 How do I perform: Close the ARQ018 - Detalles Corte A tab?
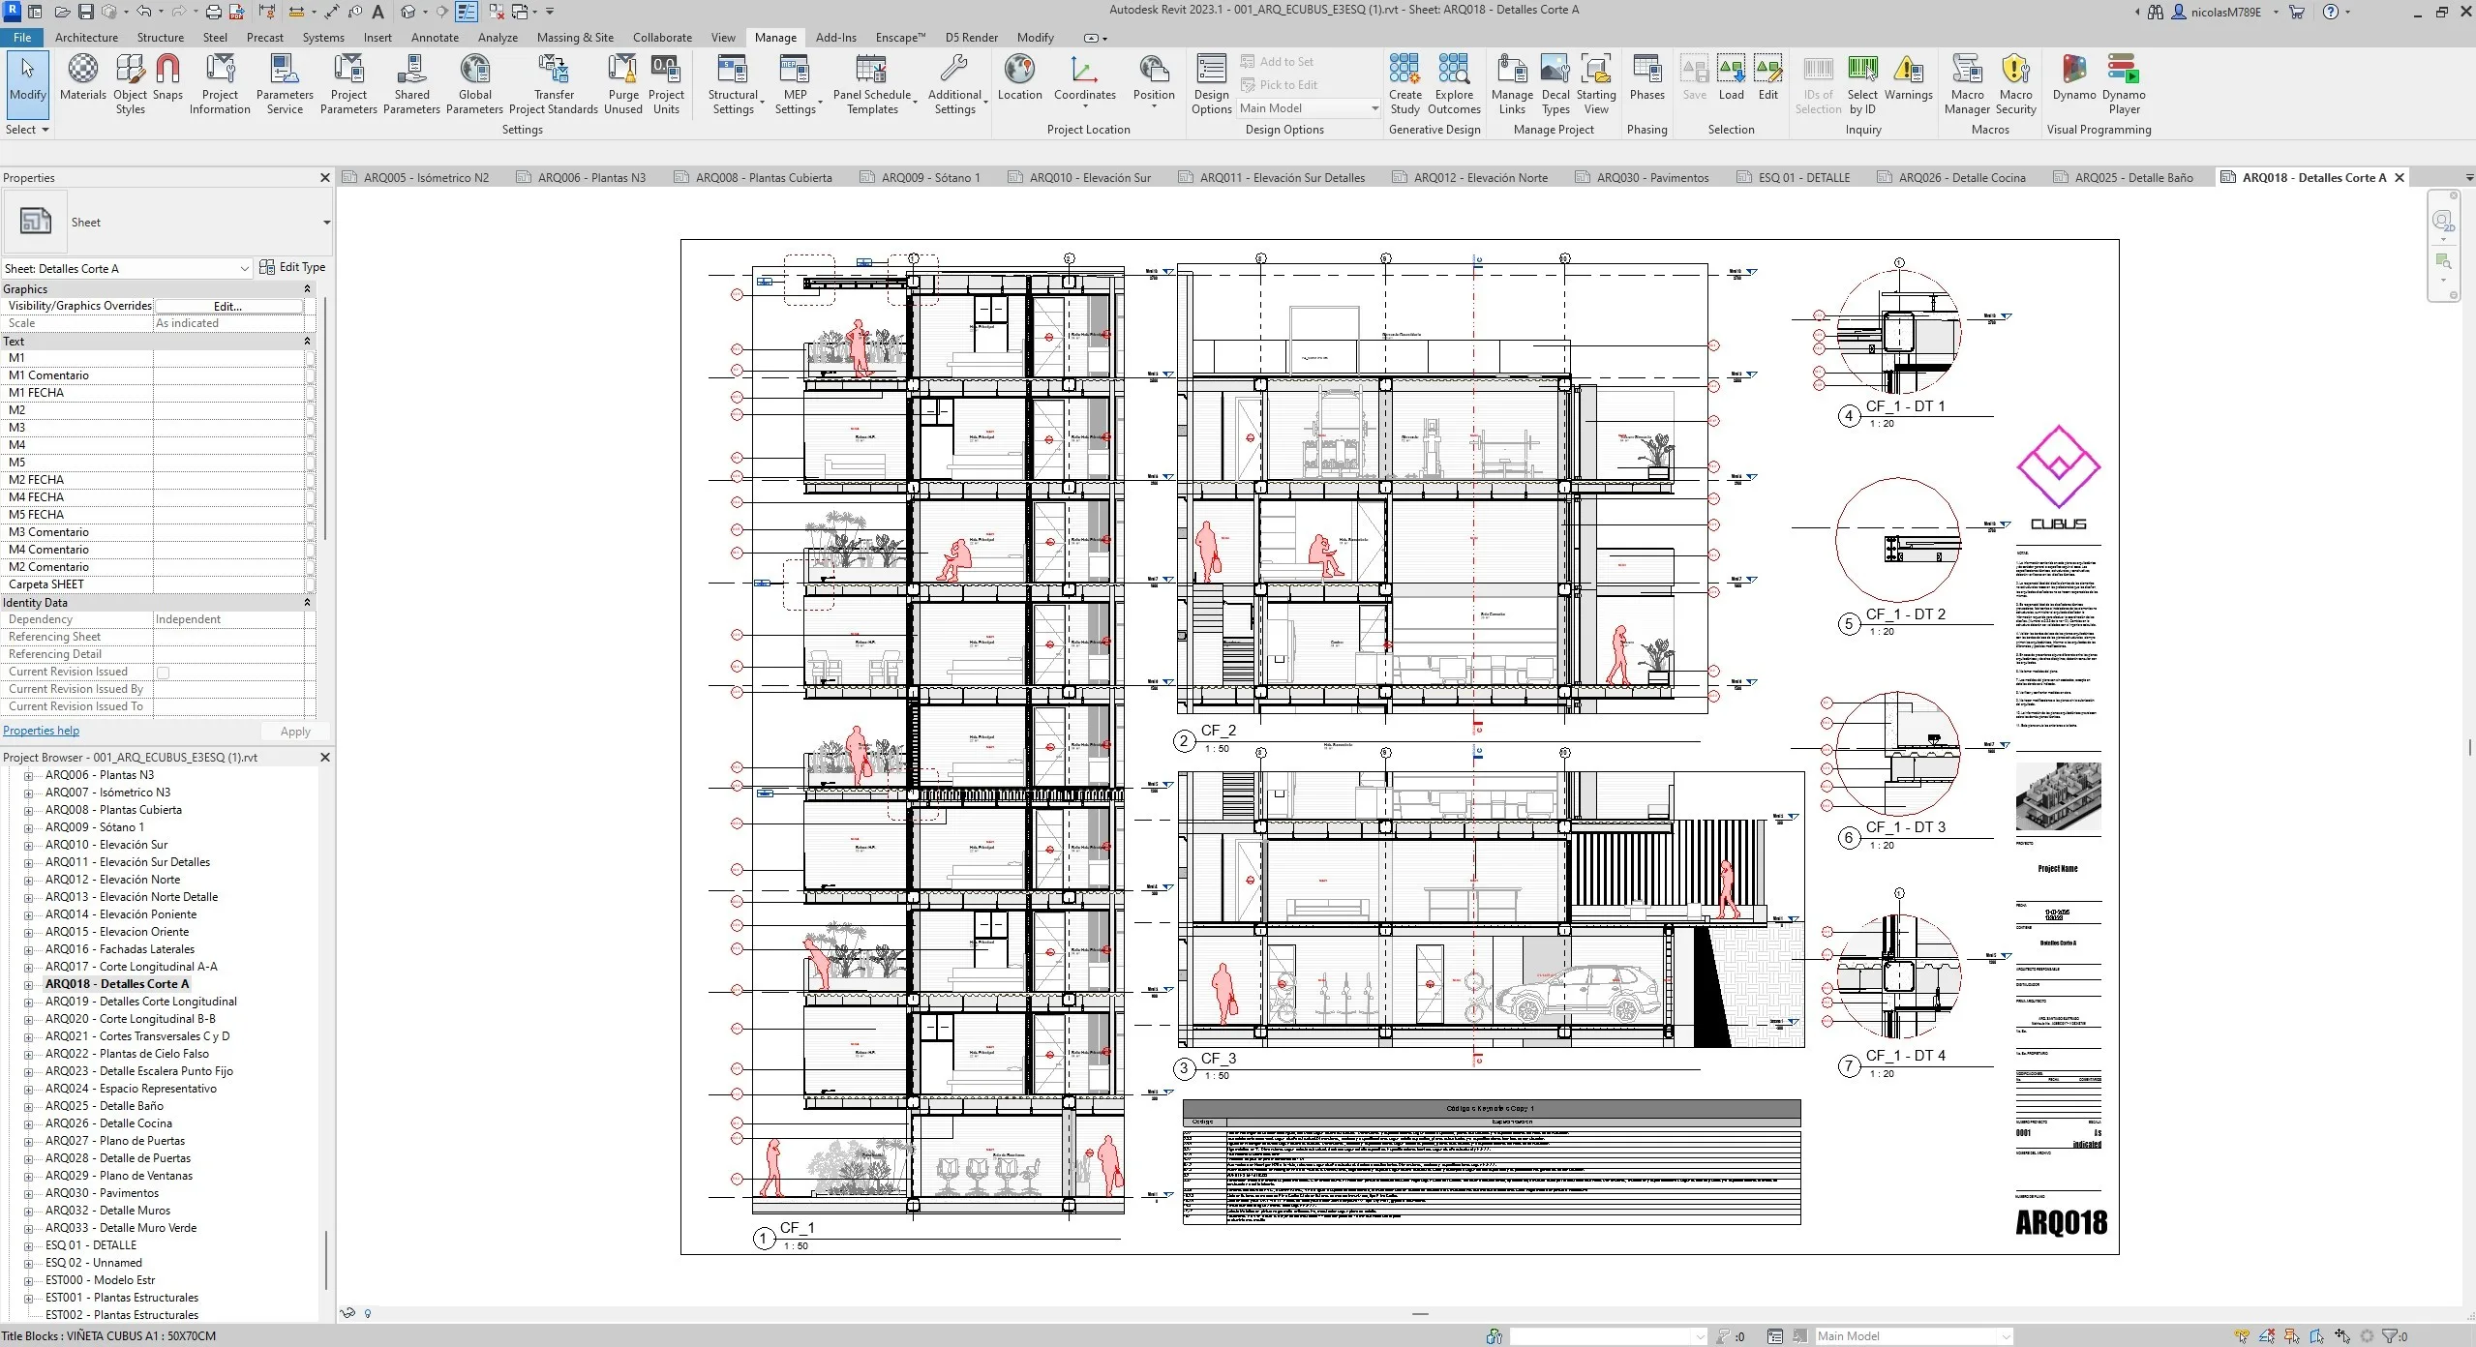click(2400, 178)
